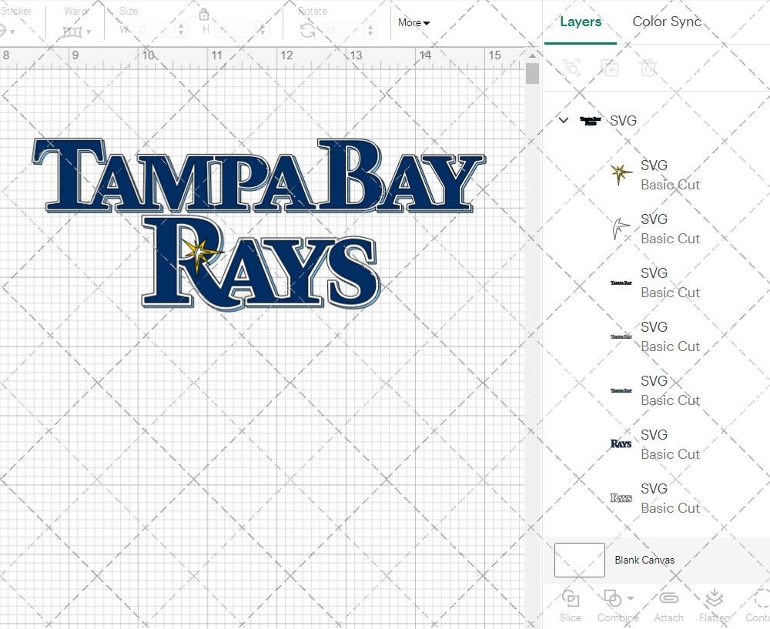Click Basic Cut under yellow starburst layer
The height and width of the screenshot is (629, 770).
tap(670, 185)
